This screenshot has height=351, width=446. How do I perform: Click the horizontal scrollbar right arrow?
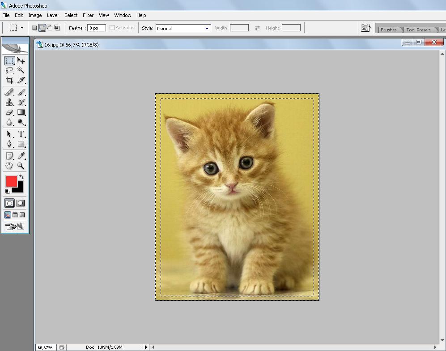pyautogui.click(x=435, y=347)
